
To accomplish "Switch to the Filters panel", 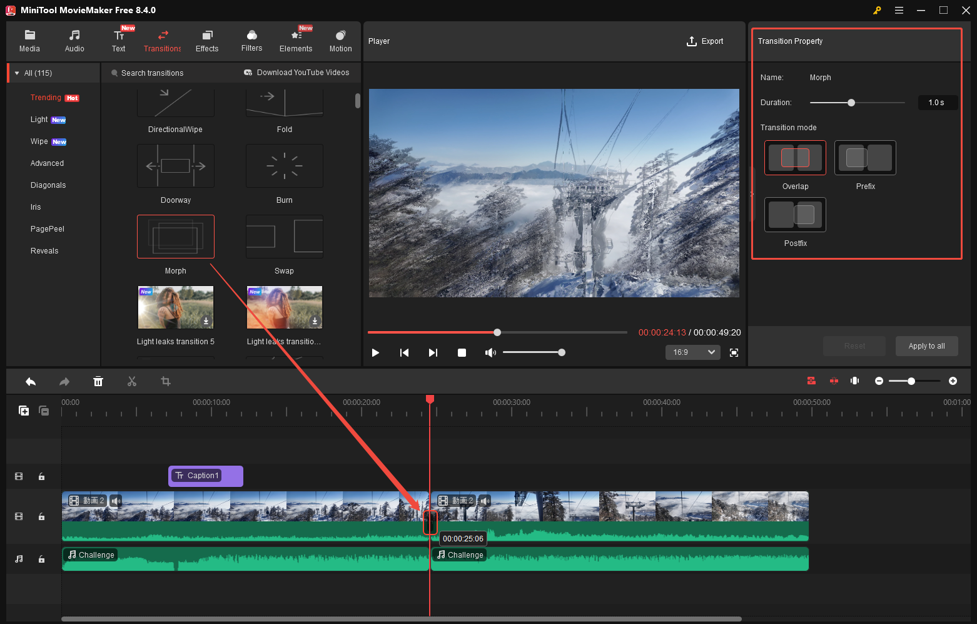I will pos(251,39).
